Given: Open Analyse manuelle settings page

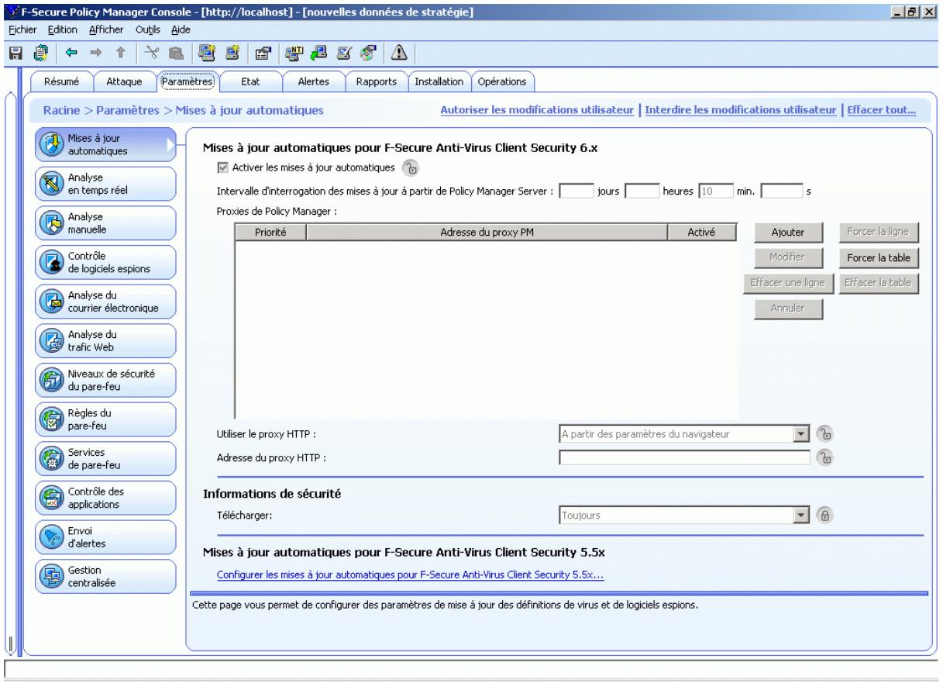Looking at the screenshot, I should (105, 223).
